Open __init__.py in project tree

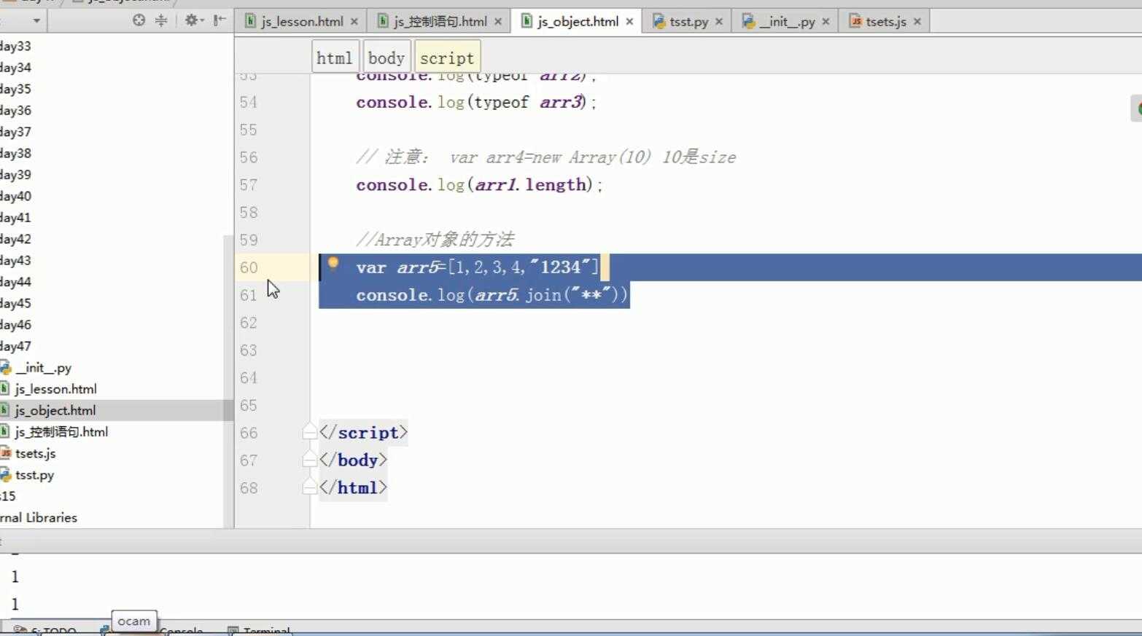coord(43,368)
